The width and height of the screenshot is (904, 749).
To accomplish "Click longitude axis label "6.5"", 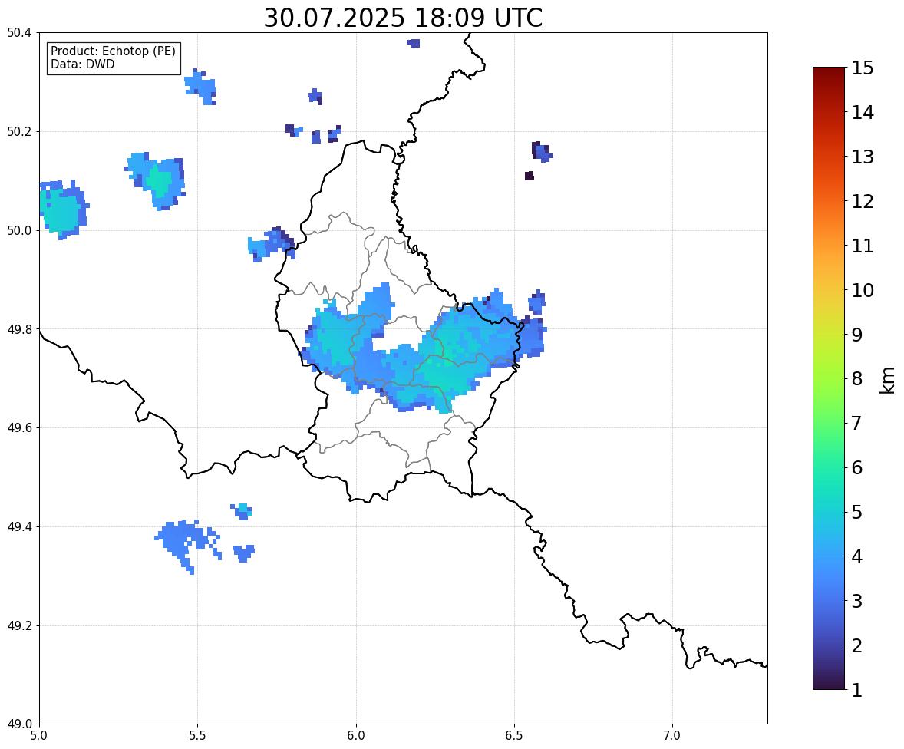I will tap(514, 736).
